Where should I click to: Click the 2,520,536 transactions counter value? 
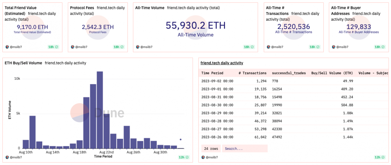click(x=294, y=27)
